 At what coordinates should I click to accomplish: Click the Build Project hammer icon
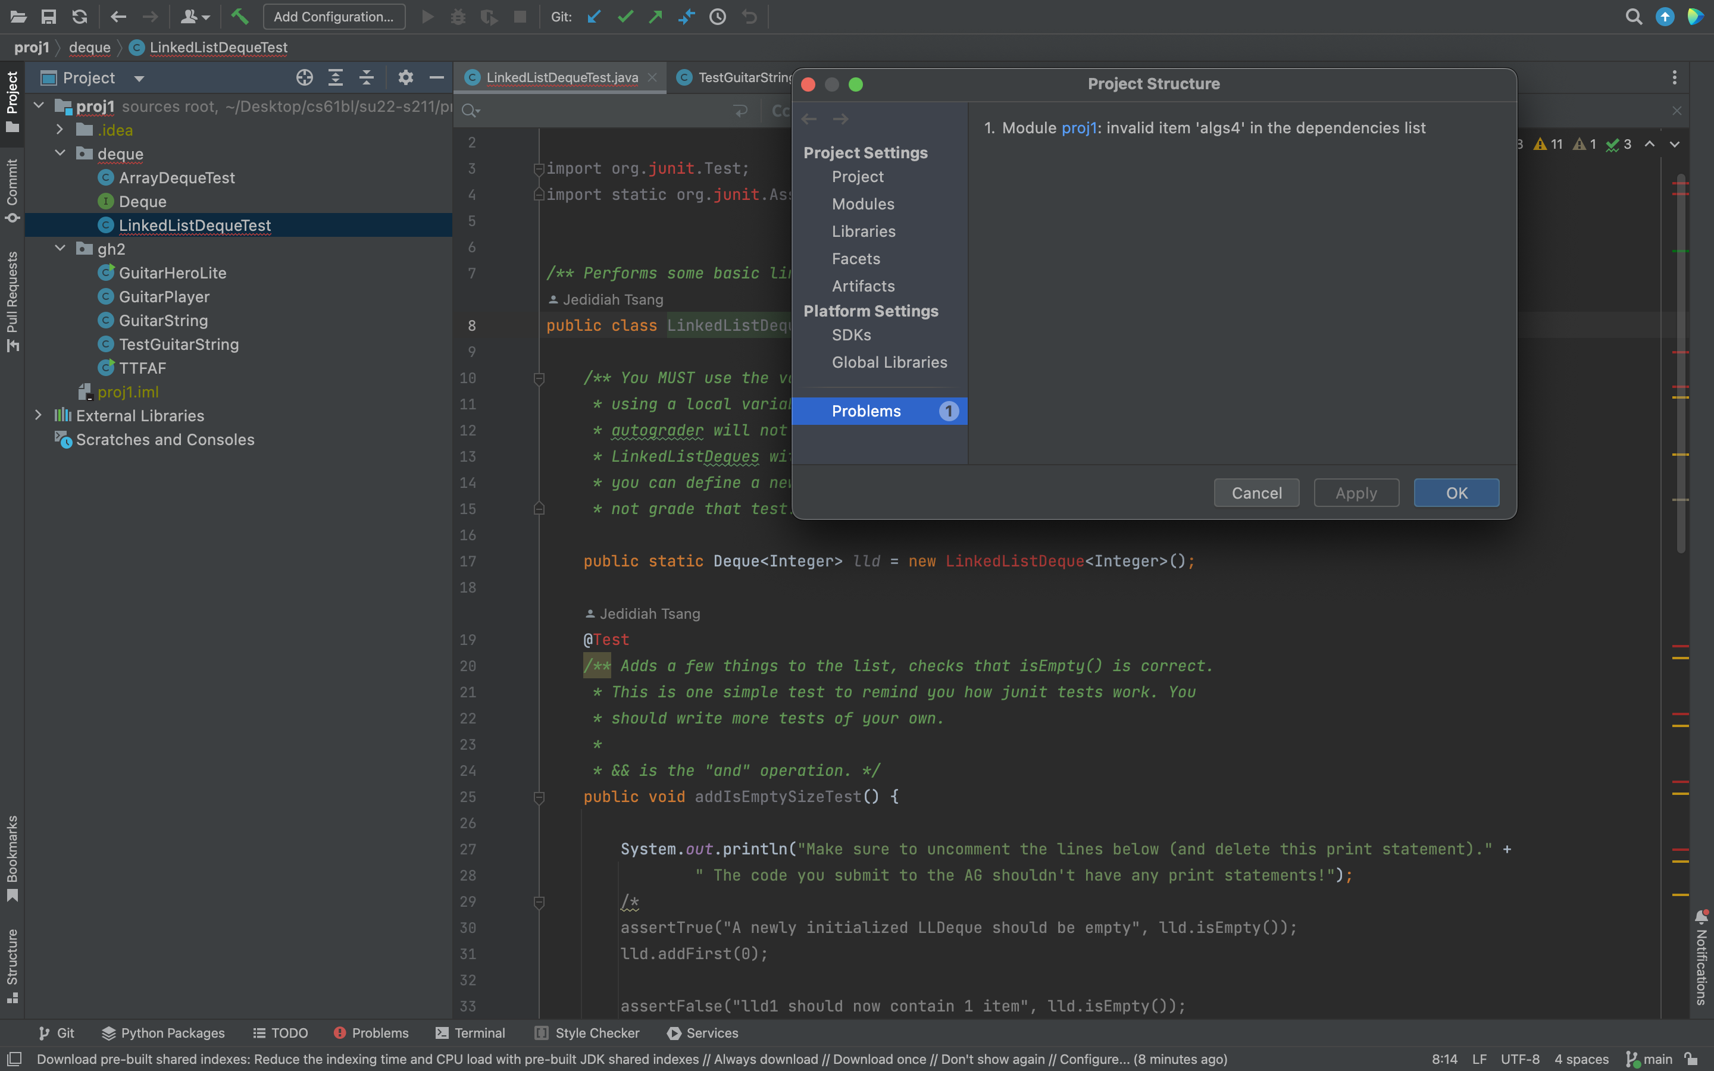pos(239,16)
